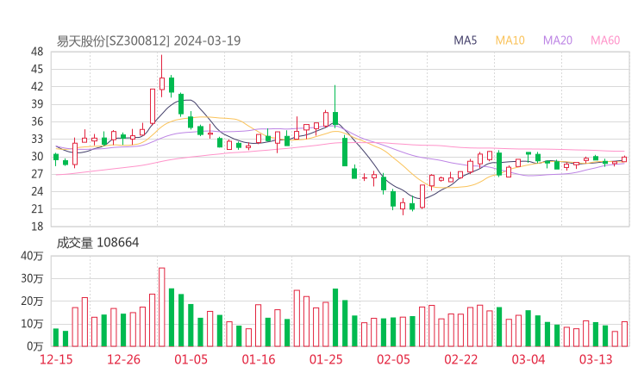Image resolution: width=638 pixels, height=379 pixels.
Task: Click the 24 price axis label
Action: pos(37,191)
